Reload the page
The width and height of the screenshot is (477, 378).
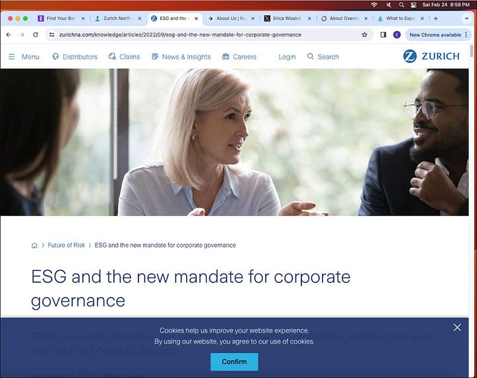[36, 34]
